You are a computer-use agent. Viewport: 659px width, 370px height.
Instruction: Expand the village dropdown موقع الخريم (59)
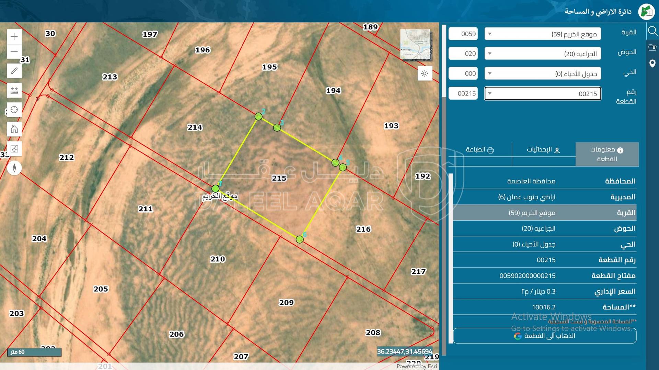(x=543, y=34)
